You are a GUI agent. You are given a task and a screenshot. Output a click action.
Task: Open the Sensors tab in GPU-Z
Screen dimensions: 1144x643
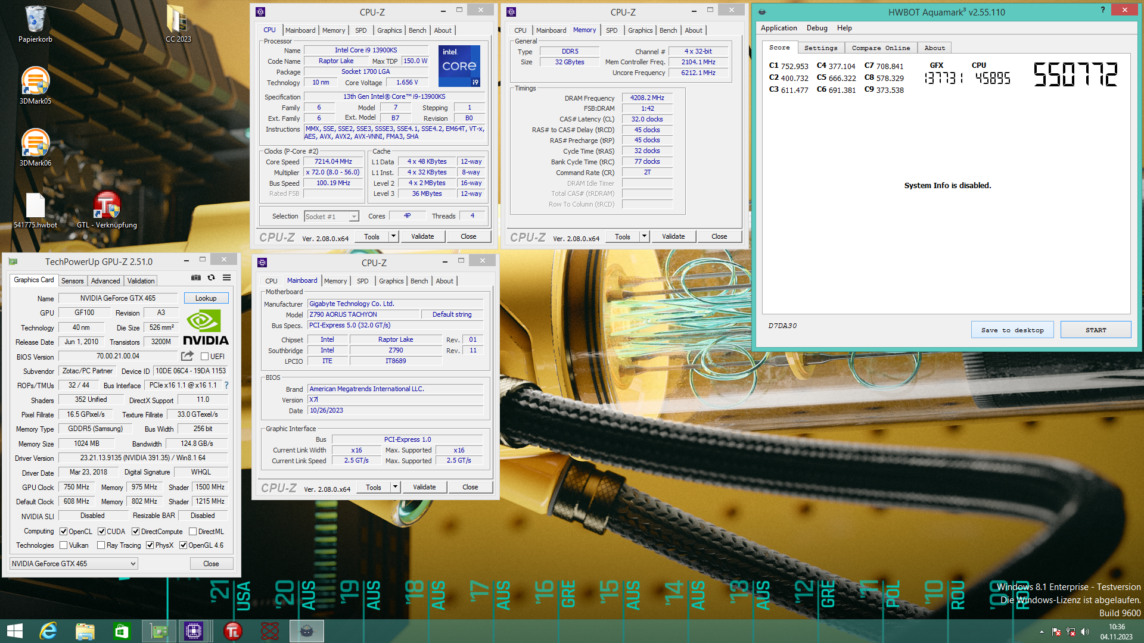[x=73, y=281]
